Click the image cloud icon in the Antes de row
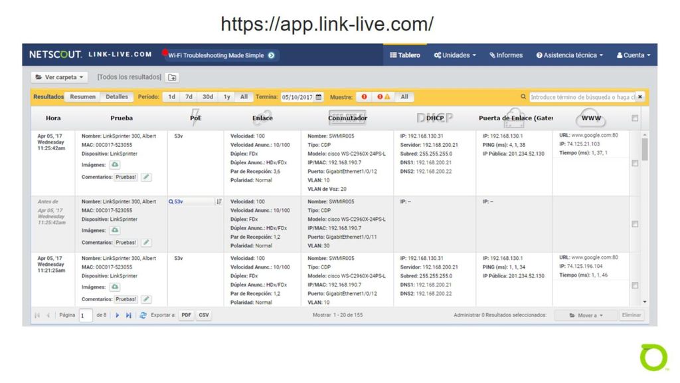Viewport: 680px width, 383px height. pos(115,230)
